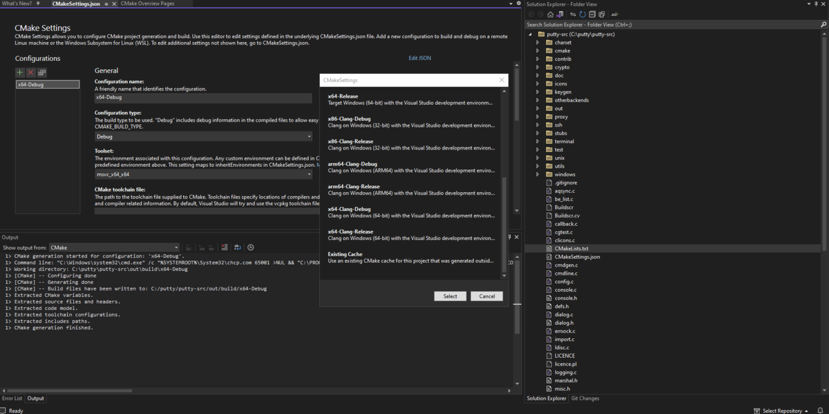Collapse all folders in Solution Explorer
The image size is (829, 414).
coord(591,14)
